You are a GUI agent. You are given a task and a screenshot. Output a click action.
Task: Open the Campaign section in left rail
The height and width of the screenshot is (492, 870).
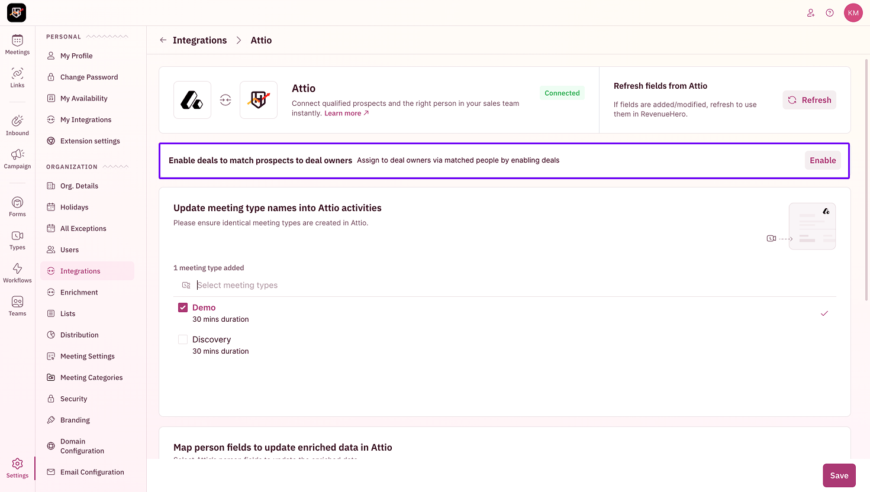(x=17, y=158)
